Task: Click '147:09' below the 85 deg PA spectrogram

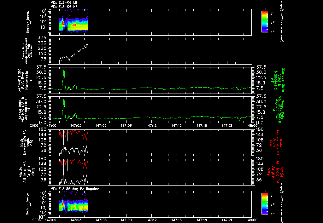Action: [x=126, y=220]
